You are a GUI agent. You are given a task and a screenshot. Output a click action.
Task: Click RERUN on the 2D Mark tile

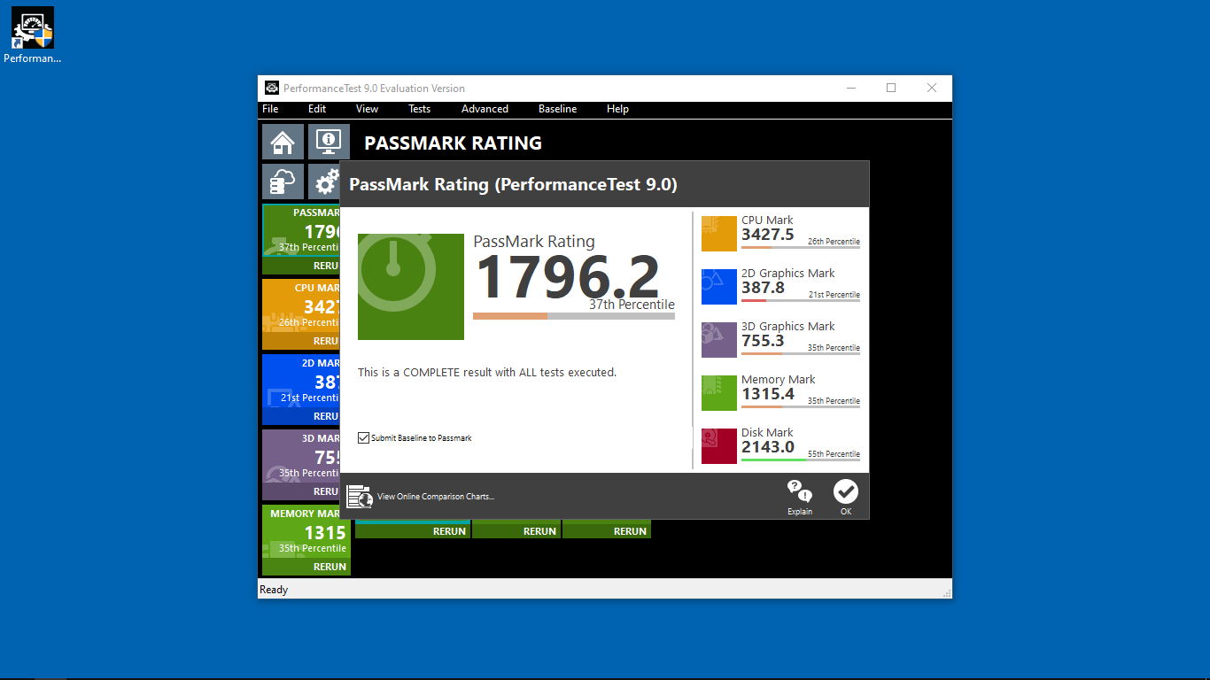[x=326, y=416]
